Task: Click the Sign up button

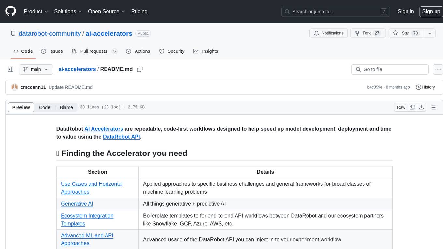Action: 431,11
